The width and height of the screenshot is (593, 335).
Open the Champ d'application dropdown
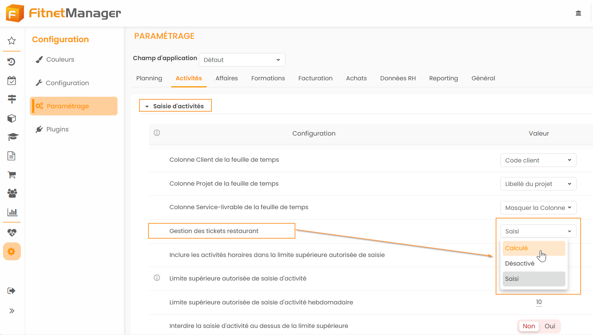pos(242,60)
